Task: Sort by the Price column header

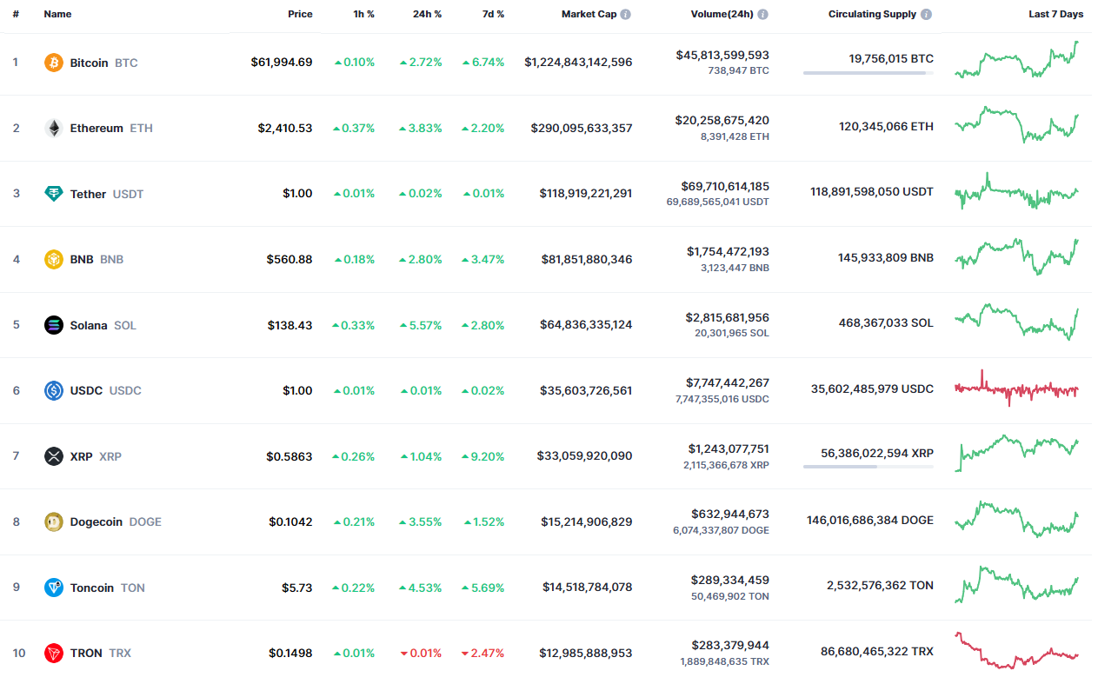Action: pos(300,15)
